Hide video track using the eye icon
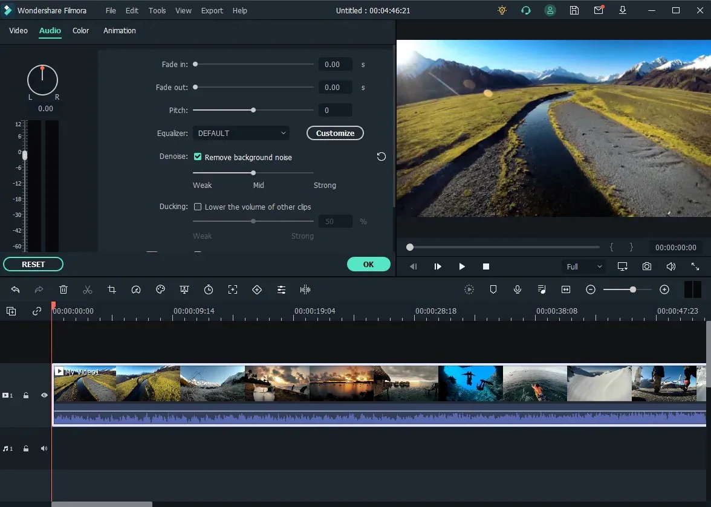This screenshot has height=507, width=711. 44,395
